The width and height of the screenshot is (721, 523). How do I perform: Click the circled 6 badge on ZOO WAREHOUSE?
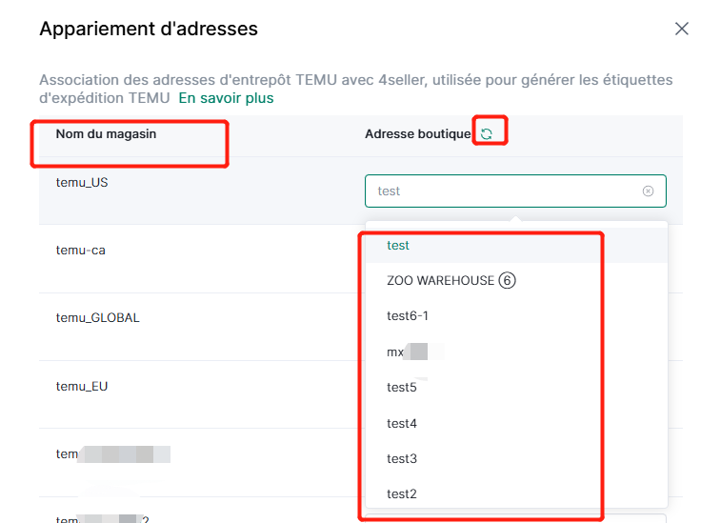pyautogui.click(x=508, y=280)
